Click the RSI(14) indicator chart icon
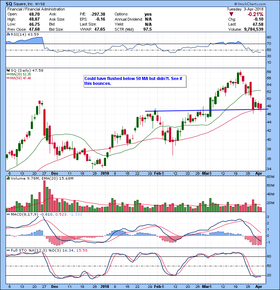 (x=8, y=34)
